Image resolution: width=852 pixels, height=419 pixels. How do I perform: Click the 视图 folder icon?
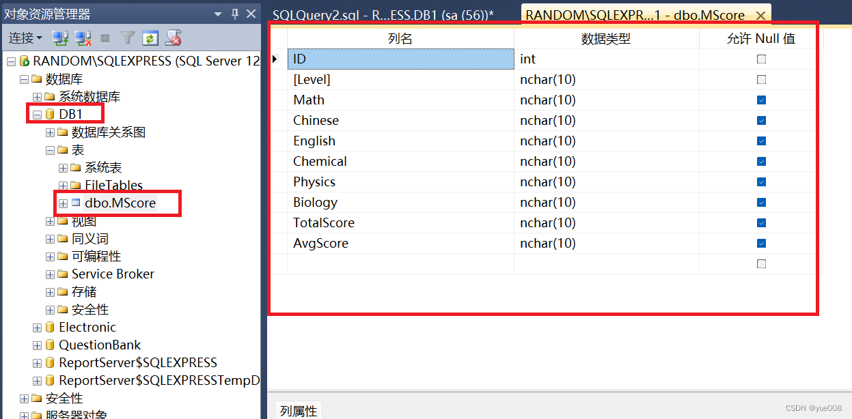pyautogui.click(x=63, y=221)
